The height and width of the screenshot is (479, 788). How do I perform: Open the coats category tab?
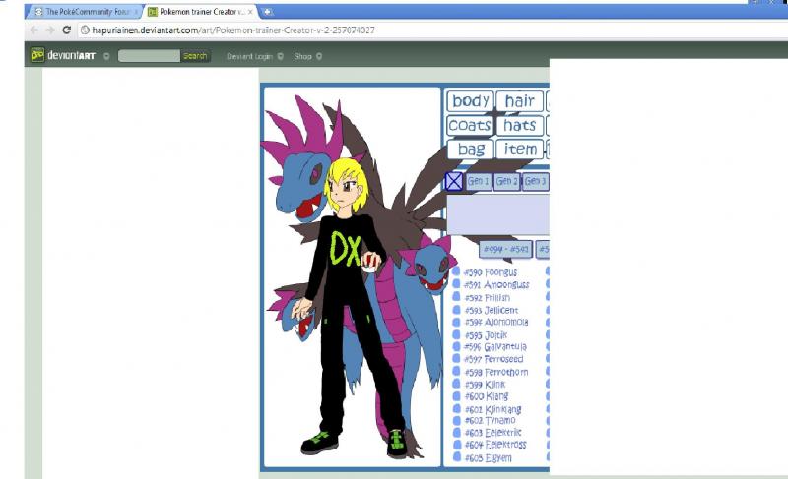pos(471,125)
